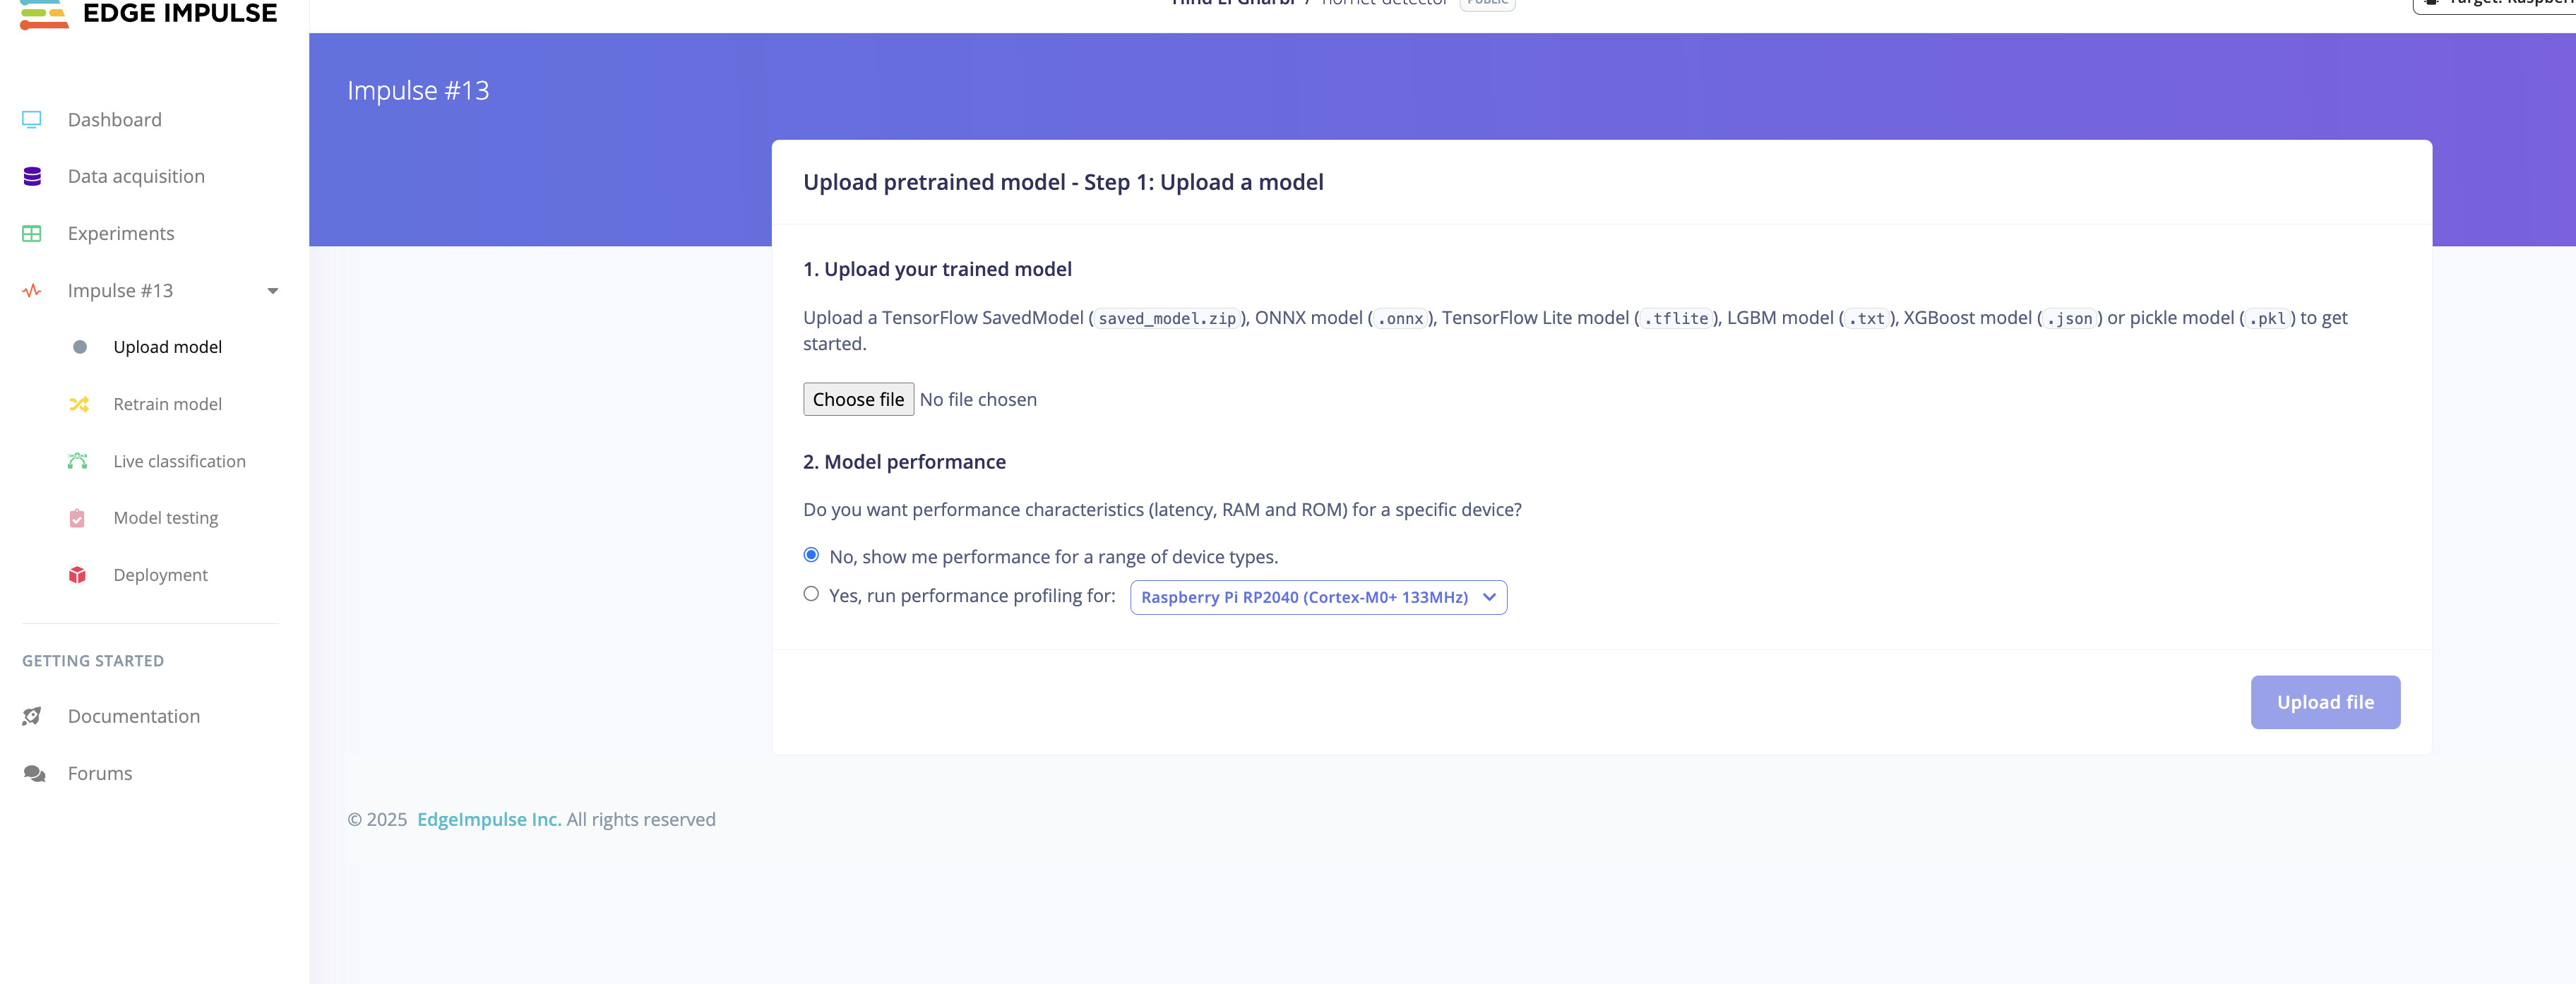This screenshot has width=2576, height=984.
Task: Click the Forums chat bubbles icon
Action: pyautogui.click(x=34, y=774)
